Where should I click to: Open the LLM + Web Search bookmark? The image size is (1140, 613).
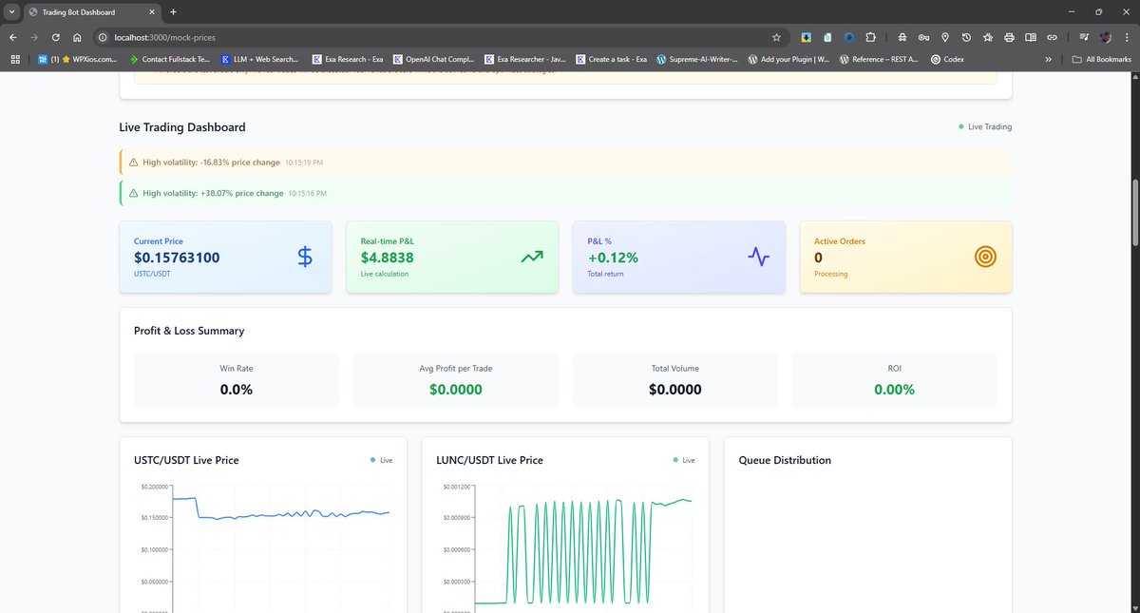point(261,59)
